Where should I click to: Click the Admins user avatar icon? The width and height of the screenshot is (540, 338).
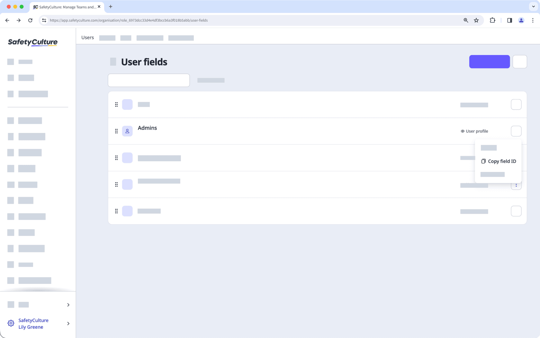(127, 131)
